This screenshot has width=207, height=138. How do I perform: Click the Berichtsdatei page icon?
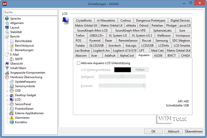pyautogui.click(x=12, y=41)
